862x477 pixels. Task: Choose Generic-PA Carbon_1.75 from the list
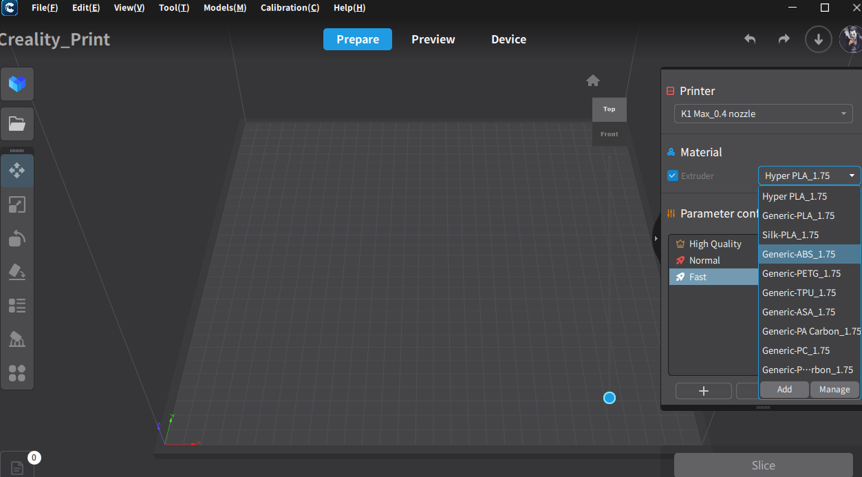coord(810,331)
